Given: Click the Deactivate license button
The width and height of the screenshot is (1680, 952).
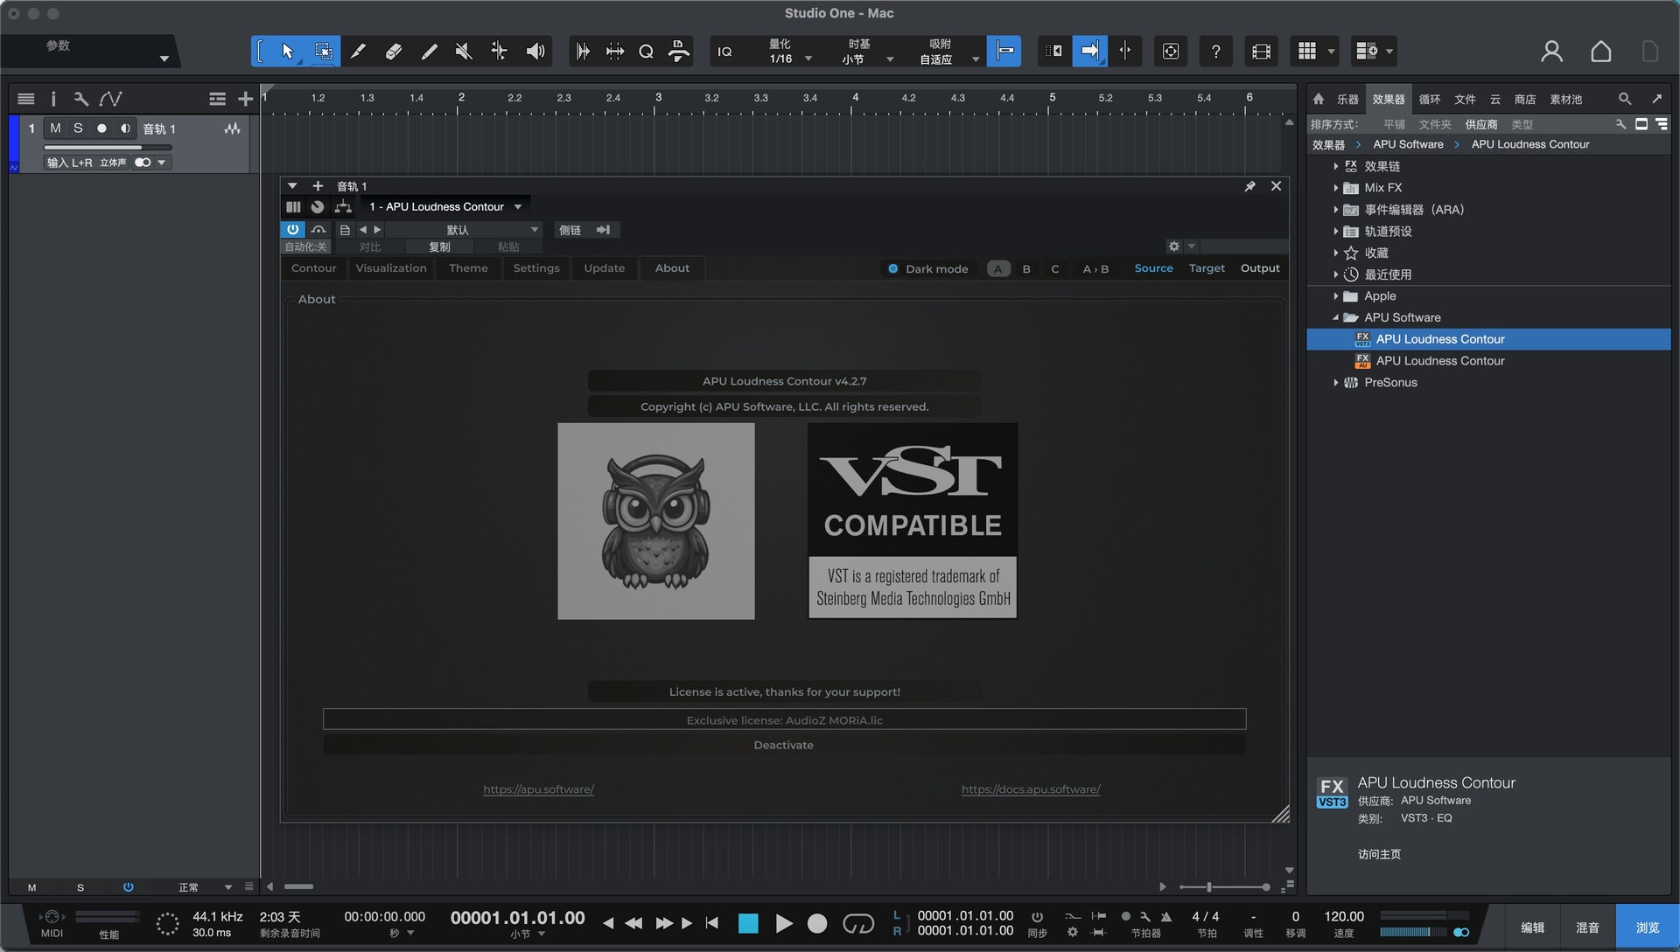Looking at the screenshot, I should click(x=784, y=746).
